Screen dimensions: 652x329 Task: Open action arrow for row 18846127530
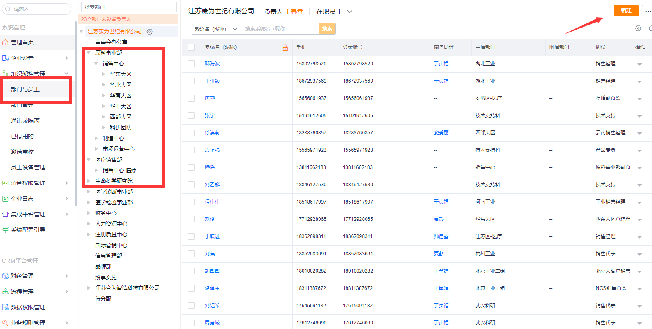pos(640,185)
